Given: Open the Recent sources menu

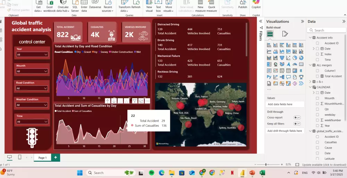Looking at the screenshot, I should (108, 6).
